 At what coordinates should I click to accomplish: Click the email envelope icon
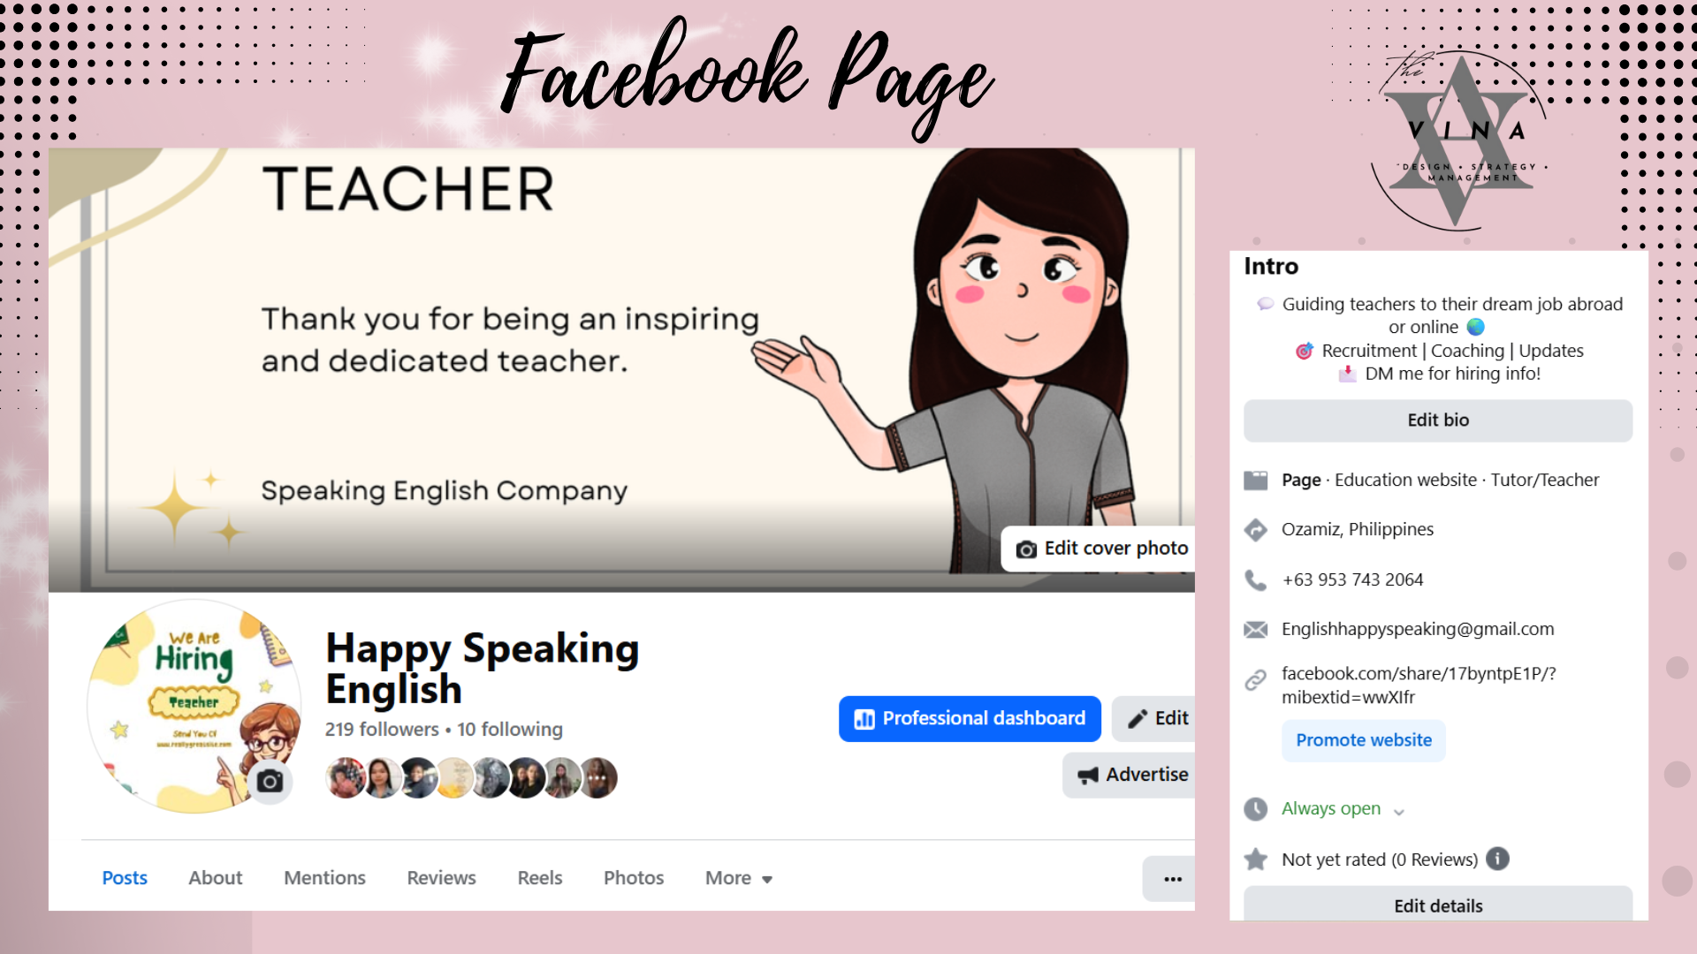pyautogui.click(x=1255, y=630)
